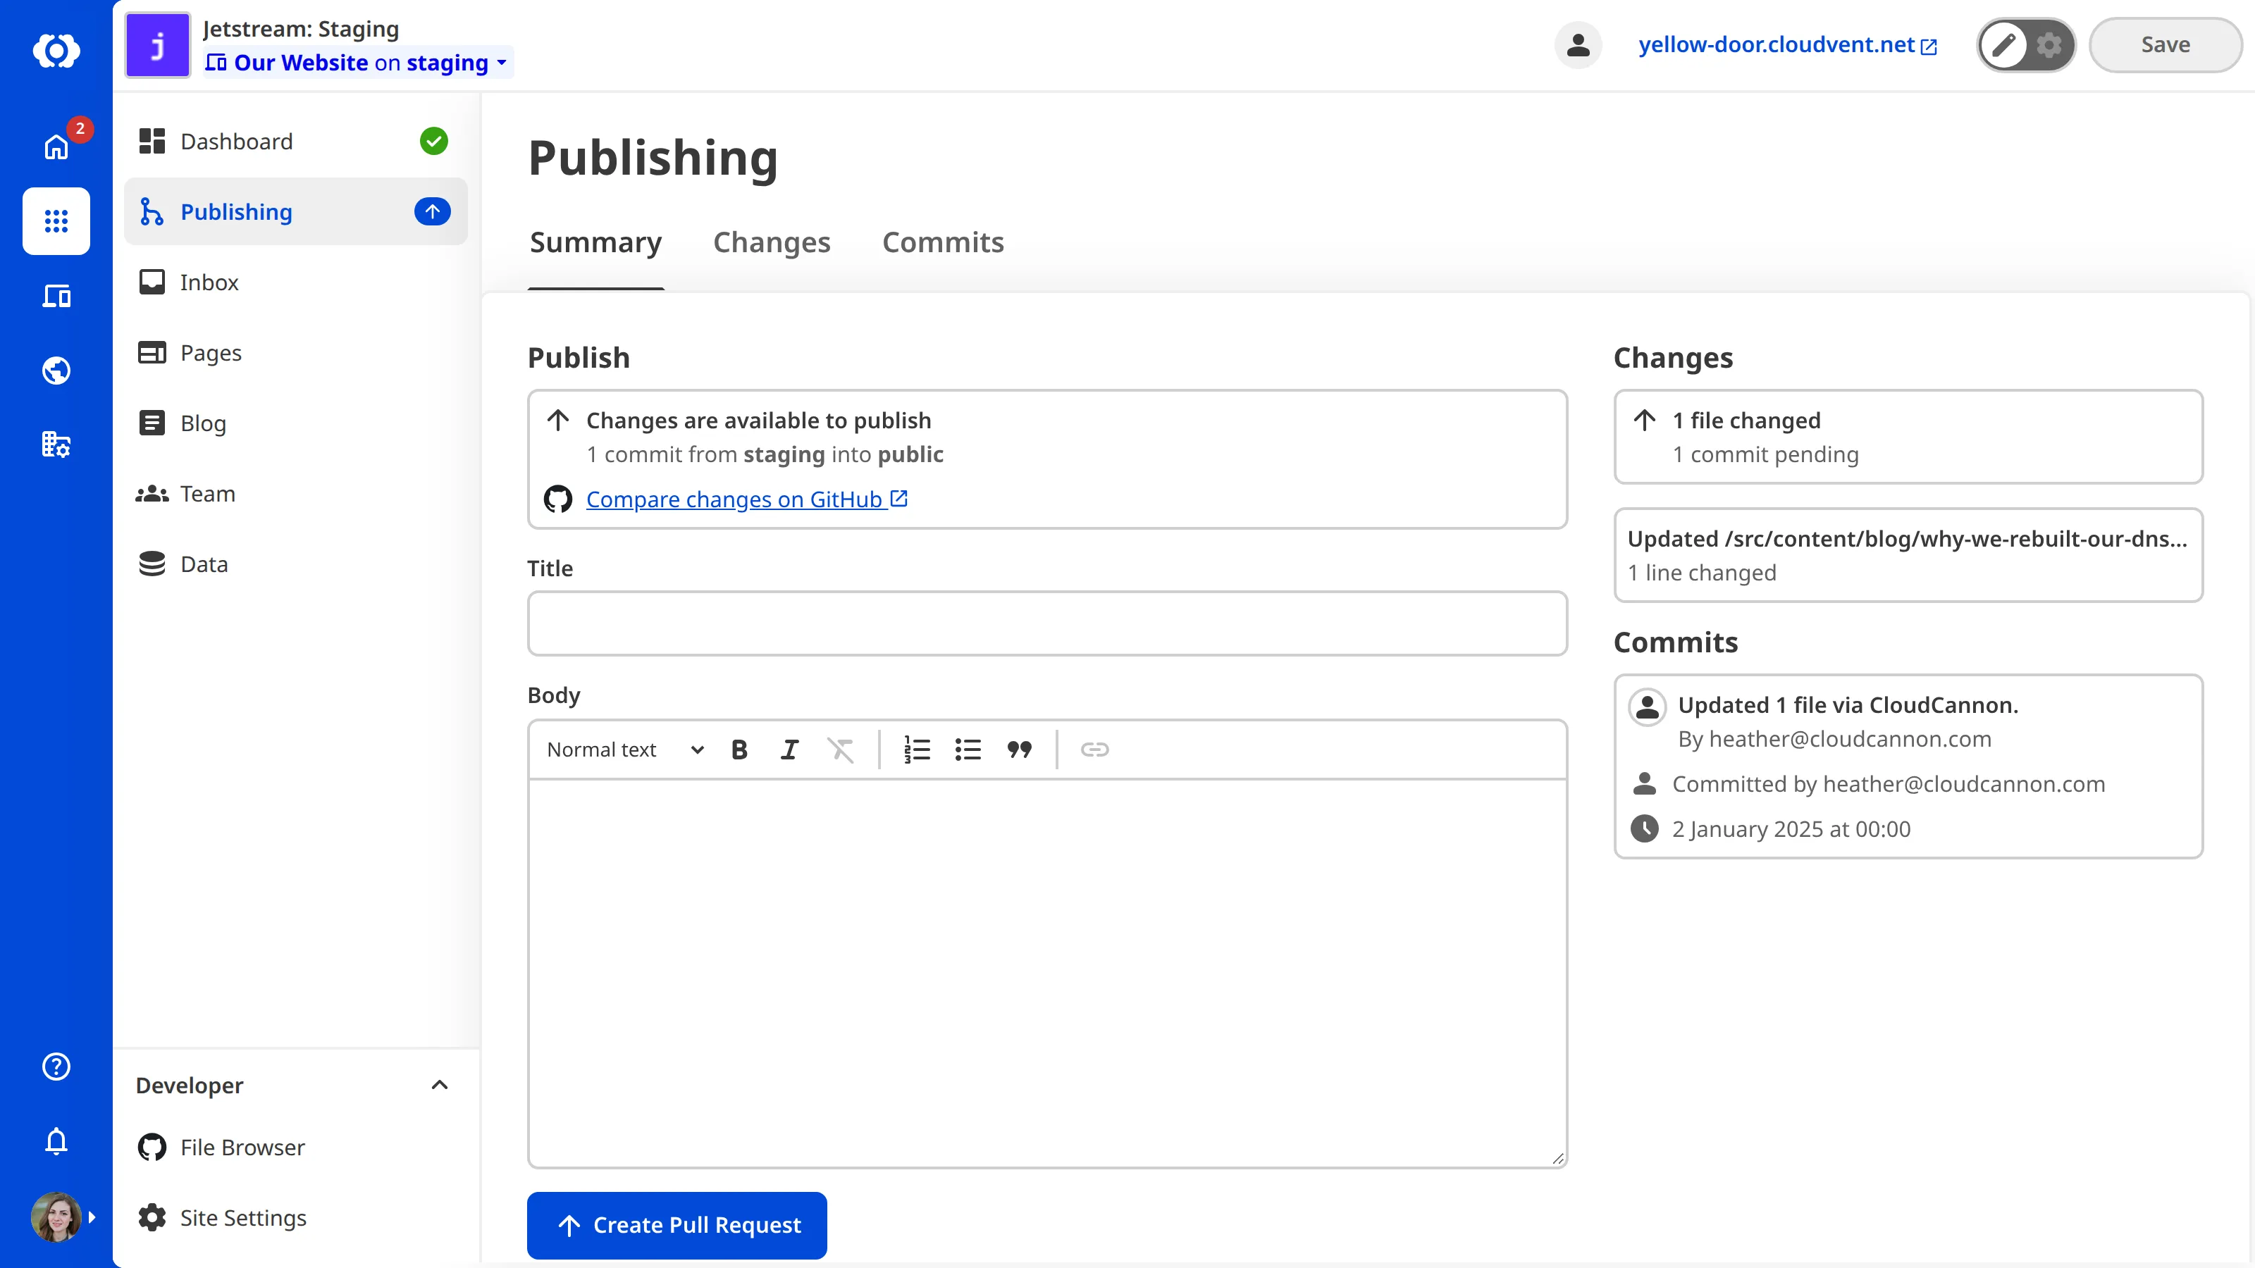Open File Browser under Developer
2255x1268 pixels.
295,1148
